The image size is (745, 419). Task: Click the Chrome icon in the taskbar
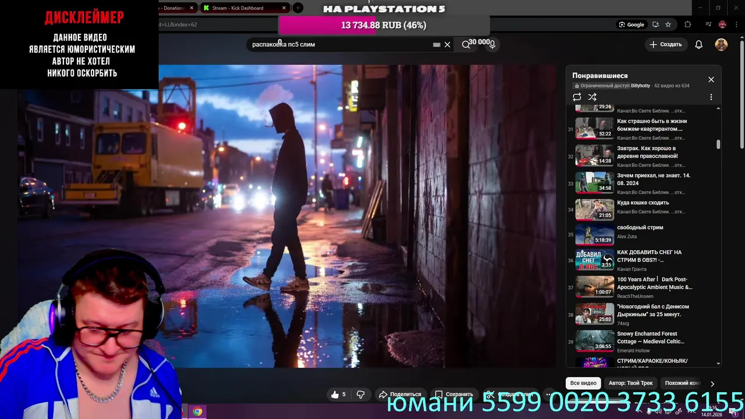tap(197, 412)
